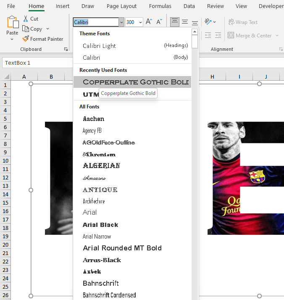Select column A header
The width and height of the screenshot is (284, 300).
(24, 77)
